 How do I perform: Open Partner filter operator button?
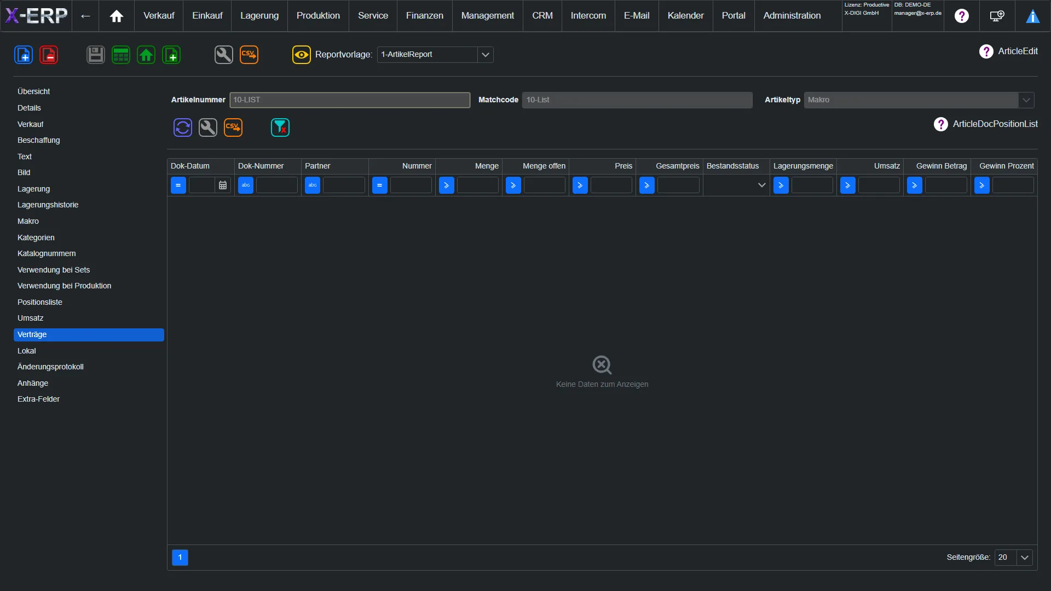313,186
